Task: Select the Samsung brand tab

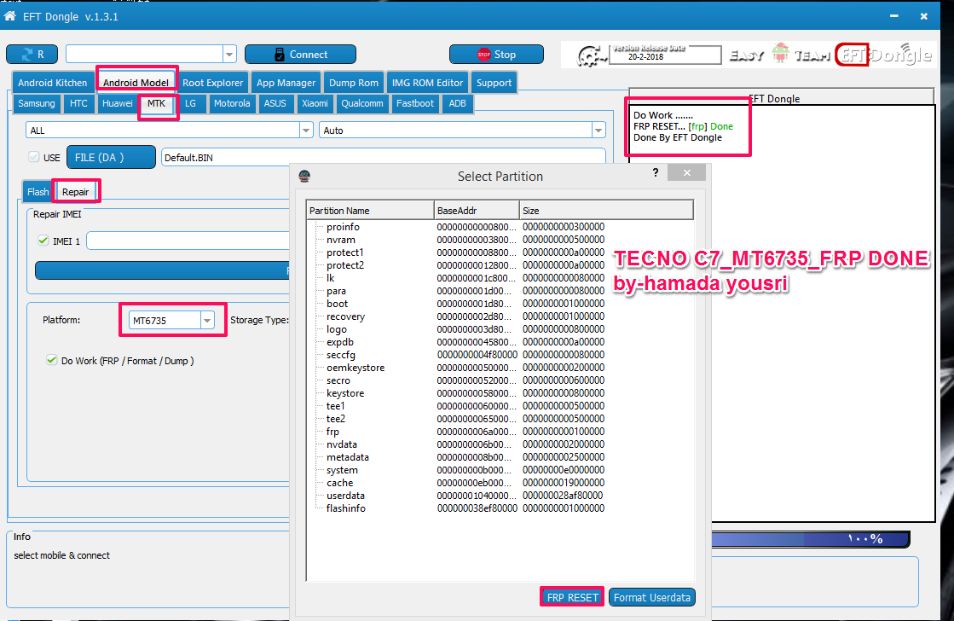Action: (x=37, y=103)
